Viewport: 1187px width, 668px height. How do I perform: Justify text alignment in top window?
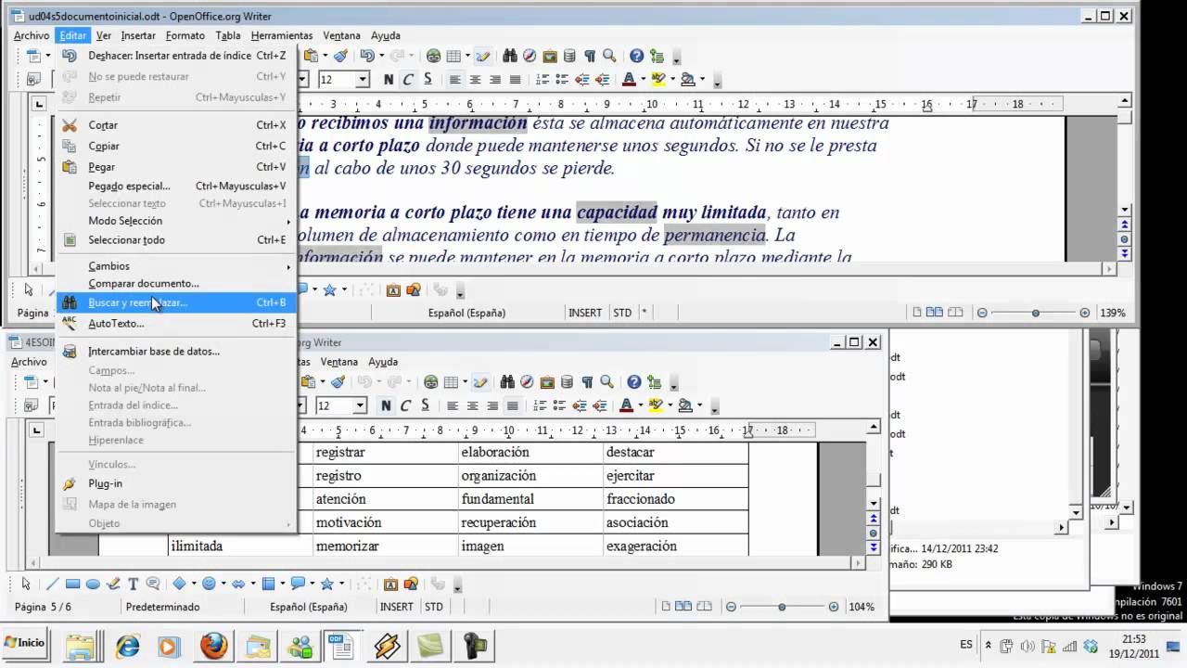tap(515, 80)
